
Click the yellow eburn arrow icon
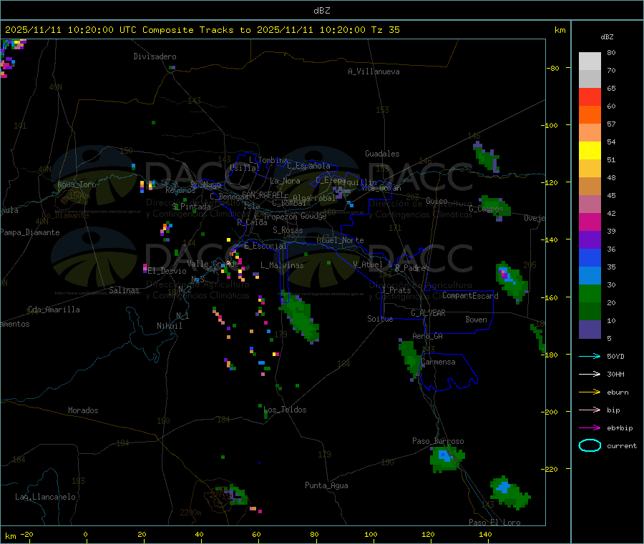click(590, 392)
